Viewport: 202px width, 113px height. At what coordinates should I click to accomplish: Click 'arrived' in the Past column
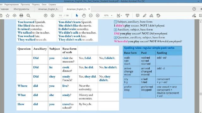145,68
